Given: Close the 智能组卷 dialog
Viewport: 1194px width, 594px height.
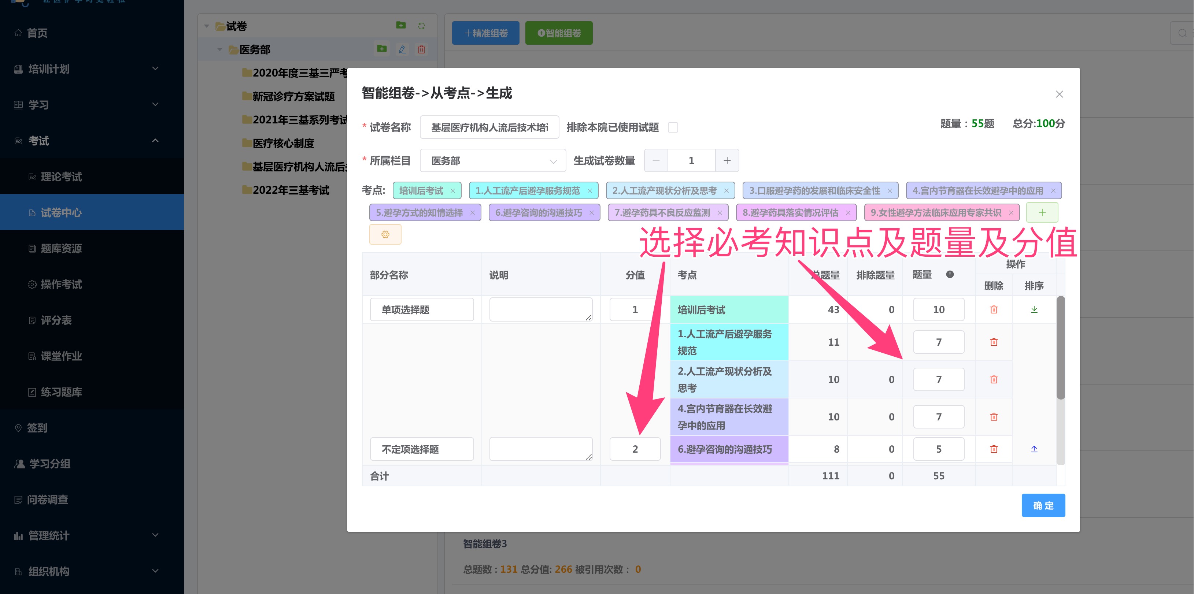Looking at the screenshot, I should tap(1059, 94).
